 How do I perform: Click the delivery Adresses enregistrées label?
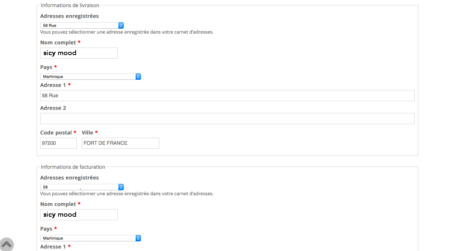69,16
